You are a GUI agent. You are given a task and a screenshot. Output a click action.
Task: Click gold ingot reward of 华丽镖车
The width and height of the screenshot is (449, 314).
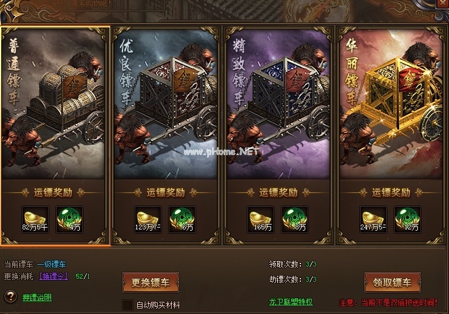click(373, 220)
